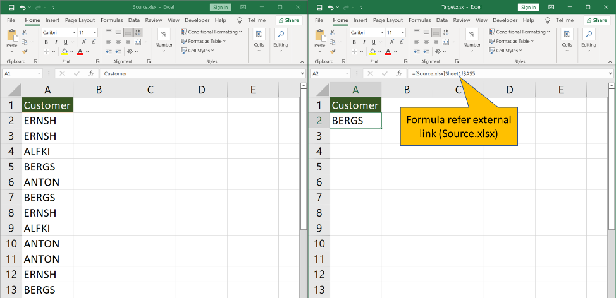Screen dimensions: 616x298
Task: Select cell A5 BERGS in Source.xlsx
Action: pos(47,167)
